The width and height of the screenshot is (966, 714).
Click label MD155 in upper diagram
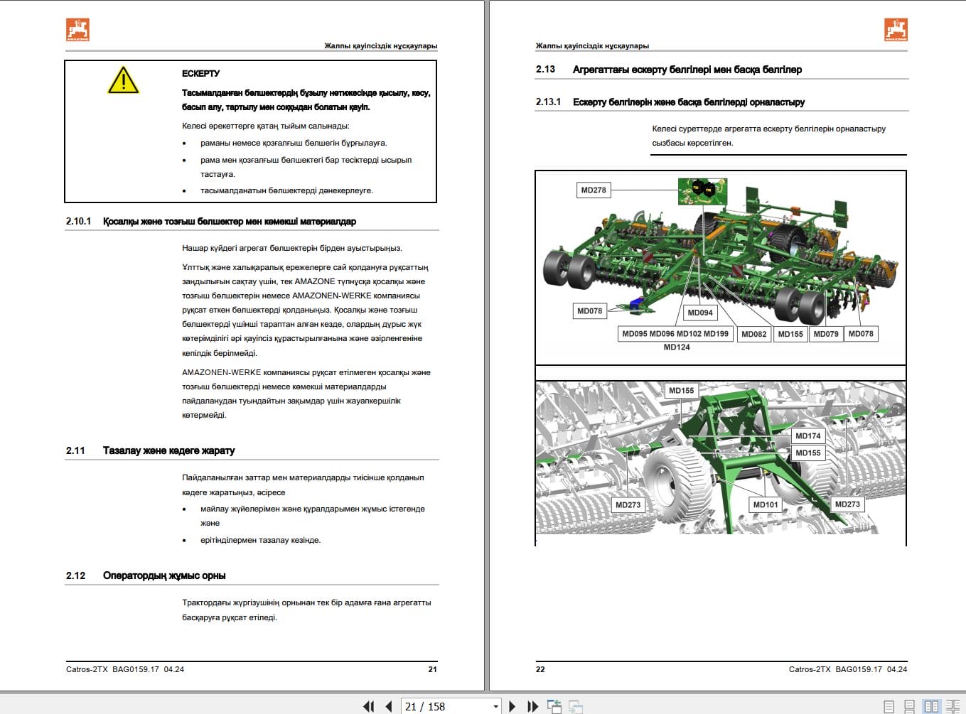click(790, 334)
